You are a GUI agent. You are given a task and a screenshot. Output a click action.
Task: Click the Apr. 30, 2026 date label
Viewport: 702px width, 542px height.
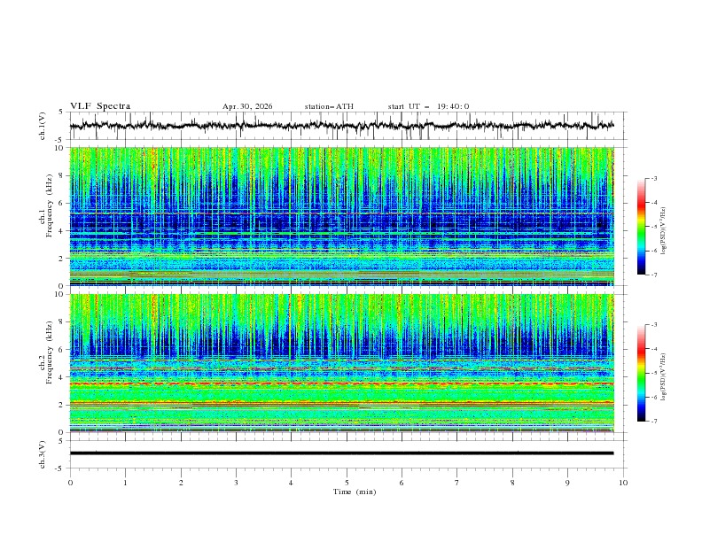(x=247, y=106)
